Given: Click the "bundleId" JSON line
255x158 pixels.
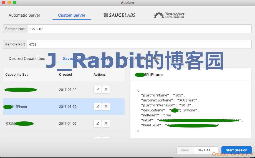Looking at the screenshot, I should [180, 125].
